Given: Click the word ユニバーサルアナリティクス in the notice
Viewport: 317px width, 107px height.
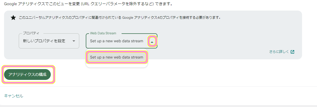Looking at the screenshot, I should coord(47,18).
